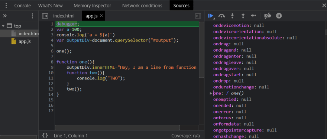Click the app.js yellow file icon
The width and height of the screenshot is (327, 139).
tap(14, 41)
